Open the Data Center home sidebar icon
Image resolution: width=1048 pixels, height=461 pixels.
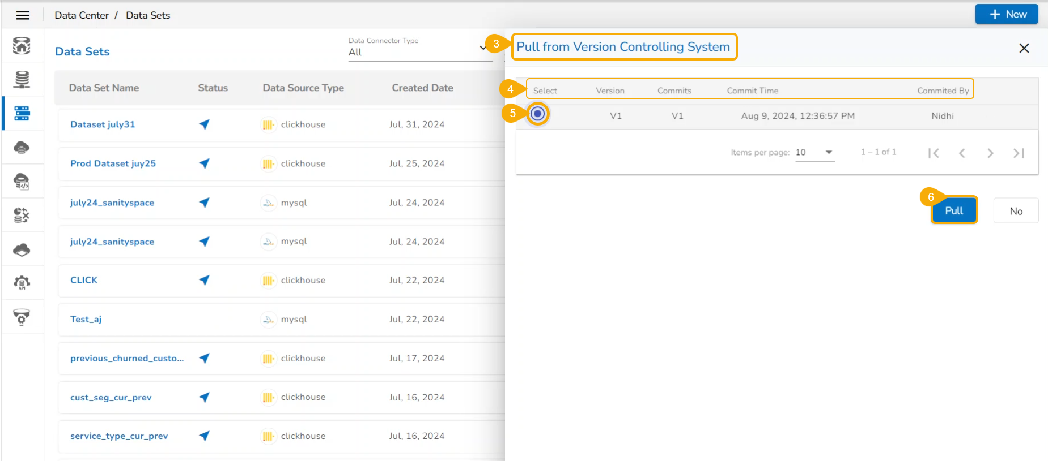tap(22, 45)
